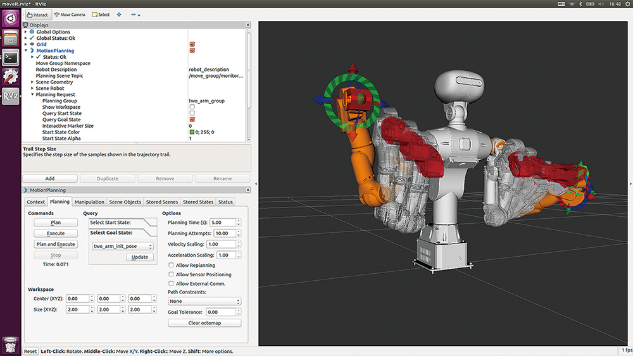Viewport: 633px width, 356px height.
Task: Open the Terminal from the dock
Action: (x=10, y=58)
